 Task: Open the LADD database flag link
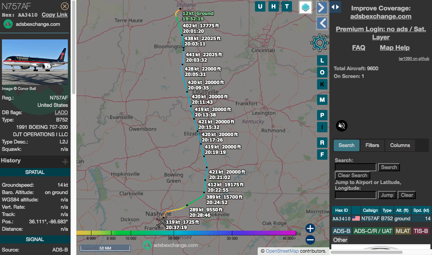61,113
